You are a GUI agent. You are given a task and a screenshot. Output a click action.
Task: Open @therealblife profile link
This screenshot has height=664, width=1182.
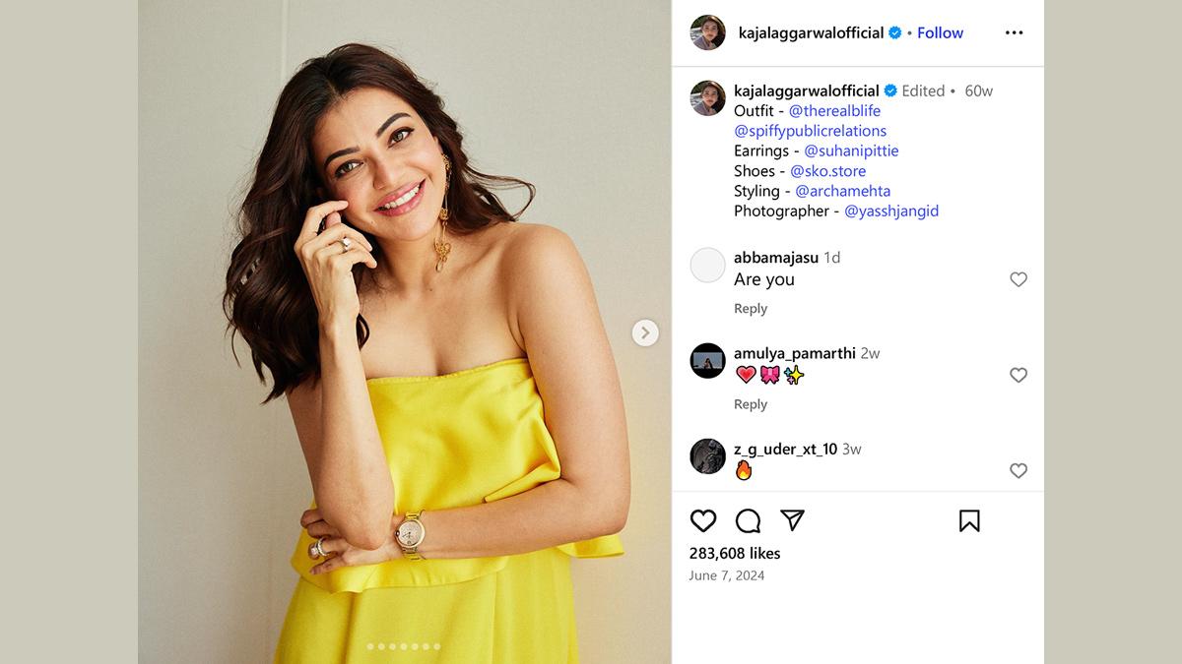point(834,111)
